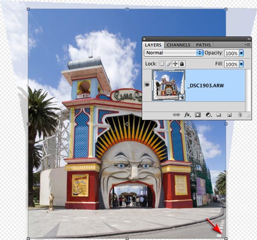Select the Layers tab

point(153,45)
